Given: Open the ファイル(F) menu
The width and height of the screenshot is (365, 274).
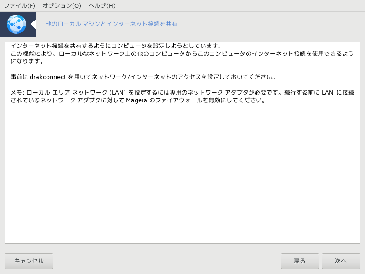Looking at the screenshot, I should [x=19, y=5].
